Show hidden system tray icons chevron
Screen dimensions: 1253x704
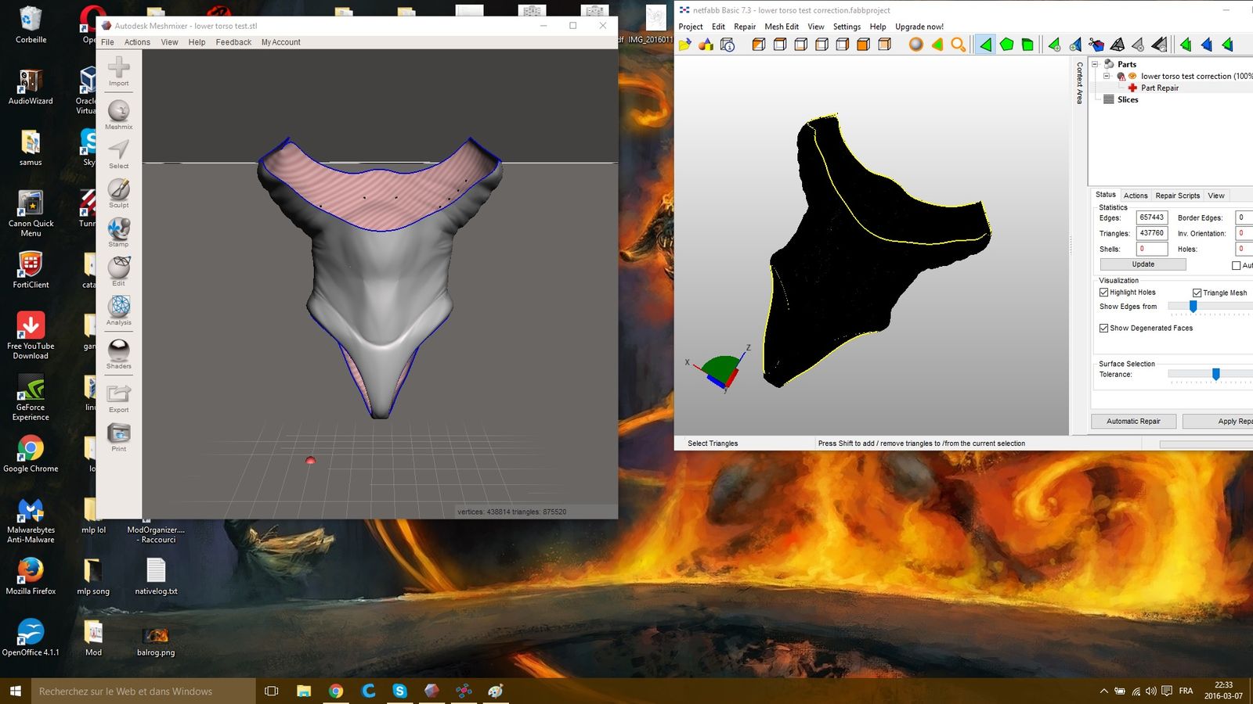point(1103,691)
